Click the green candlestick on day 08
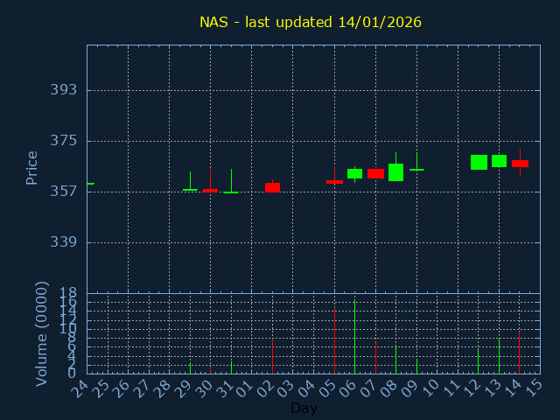 point(395,171)
